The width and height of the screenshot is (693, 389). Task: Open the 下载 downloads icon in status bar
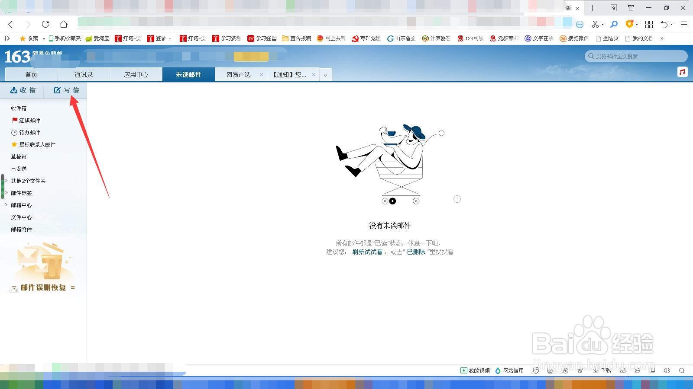[x=600, y=371]
